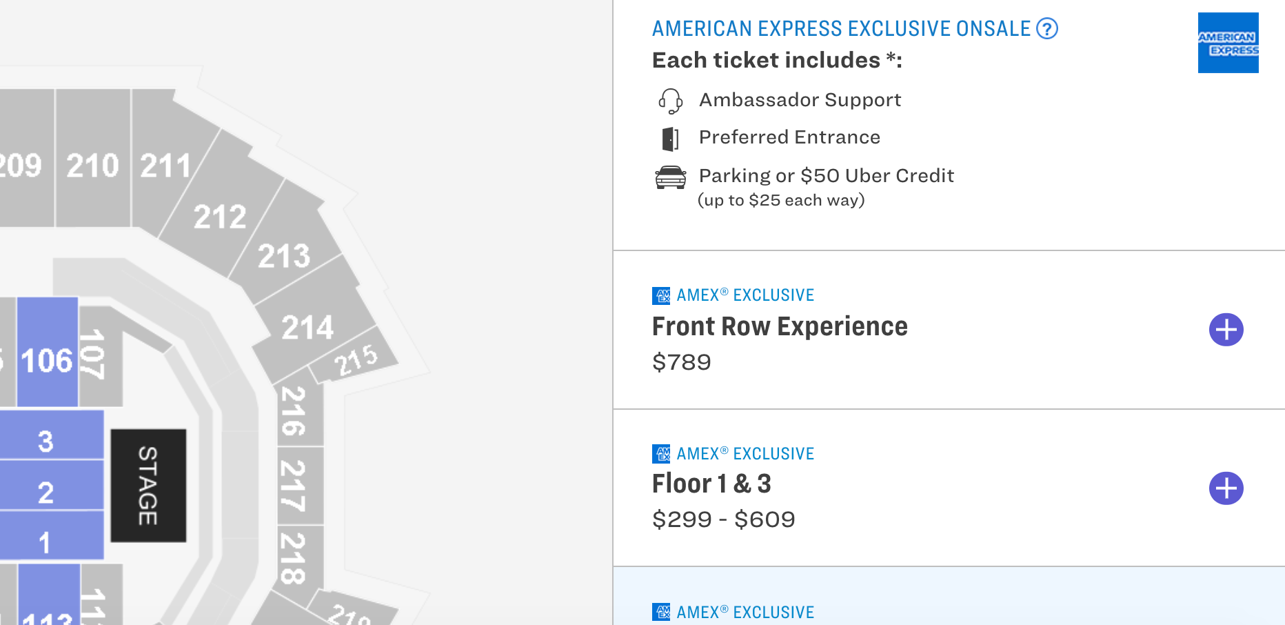
Task: Expand the Front Row Experience option
Action: point(1226,330)
